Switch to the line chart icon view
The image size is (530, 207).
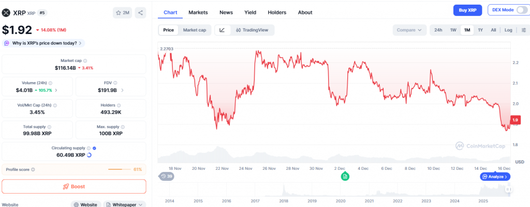pyautogui.click(x=222, y=30)
